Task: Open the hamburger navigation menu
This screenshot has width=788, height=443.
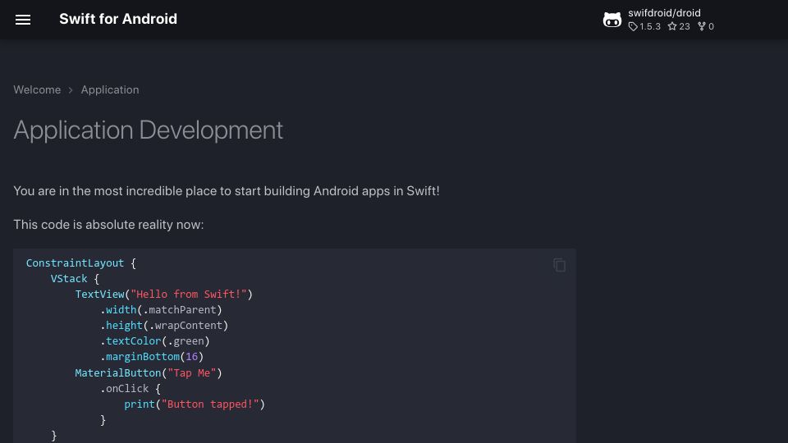Action: [x=23, y=20]
